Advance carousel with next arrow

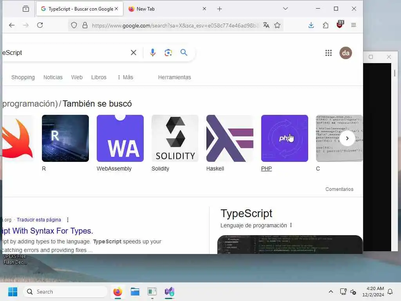point(347,138)
